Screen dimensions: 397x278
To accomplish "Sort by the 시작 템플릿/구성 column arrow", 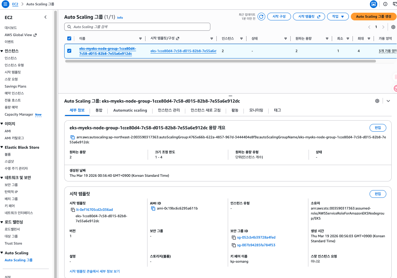I will click(x=212, y=39).
